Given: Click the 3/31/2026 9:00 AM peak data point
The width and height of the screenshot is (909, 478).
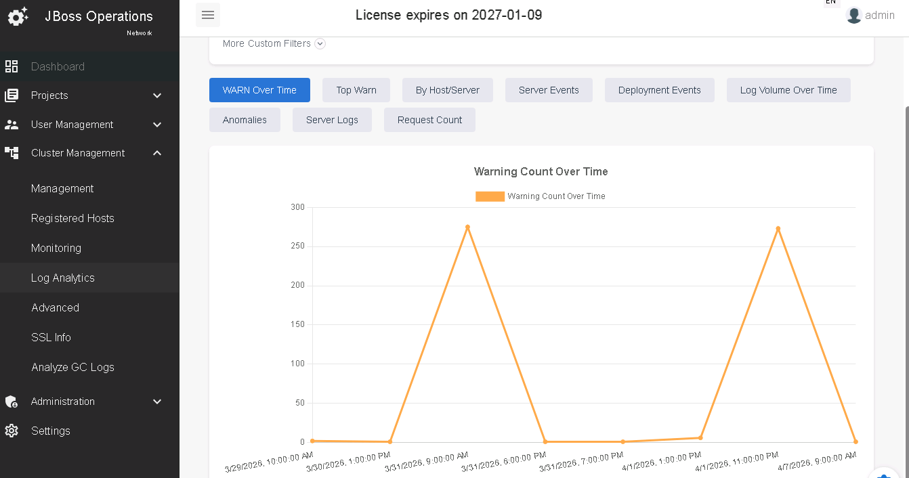Looking at the screenshot, I should coord(467,227).
